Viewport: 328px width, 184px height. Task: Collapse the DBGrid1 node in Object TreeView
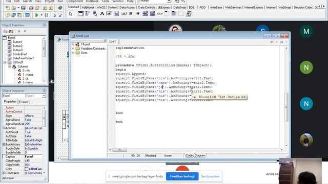tap(5, 62)
